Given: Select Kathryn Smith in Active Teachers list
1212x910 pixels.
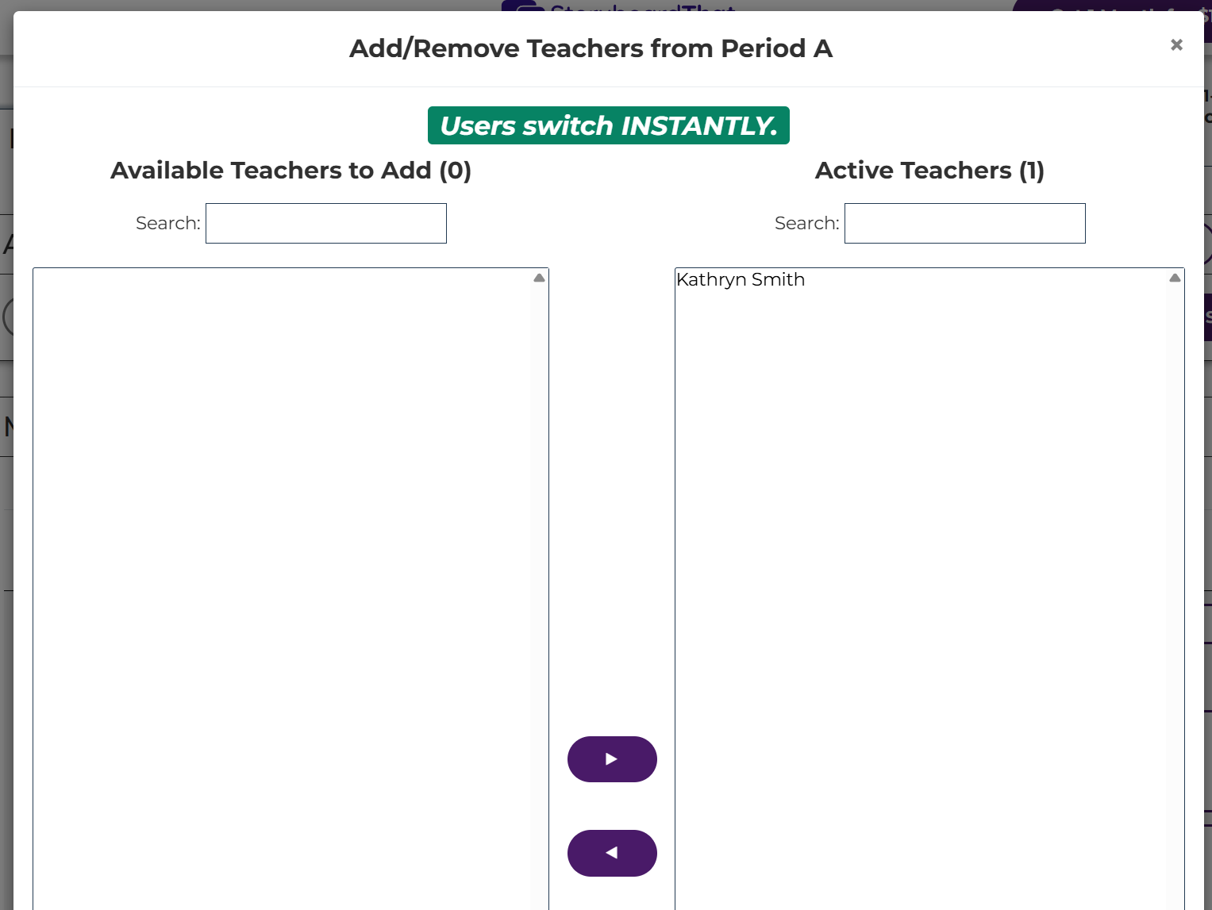Looking at the screenshot, I should coord(741,280).
